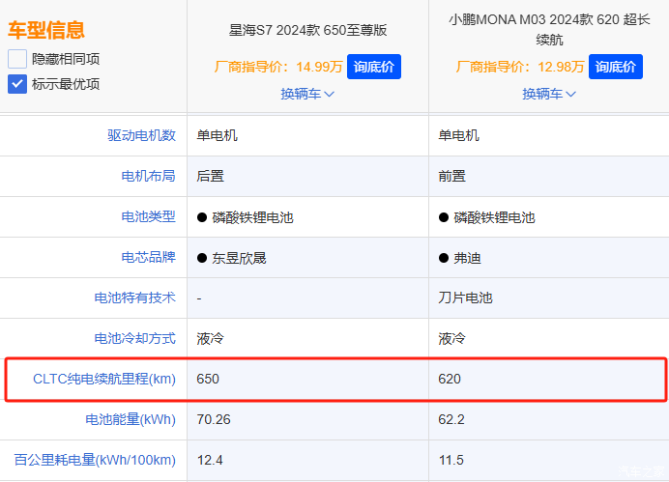Expand 换辆车 dropdown under 小鹏MONA M03
Image resolution: width=669 pixels, height=482 pixels.
point(549,94)
